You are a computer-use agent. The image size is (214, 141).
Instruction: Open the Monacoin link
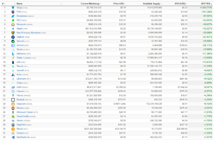coord(21,25)
